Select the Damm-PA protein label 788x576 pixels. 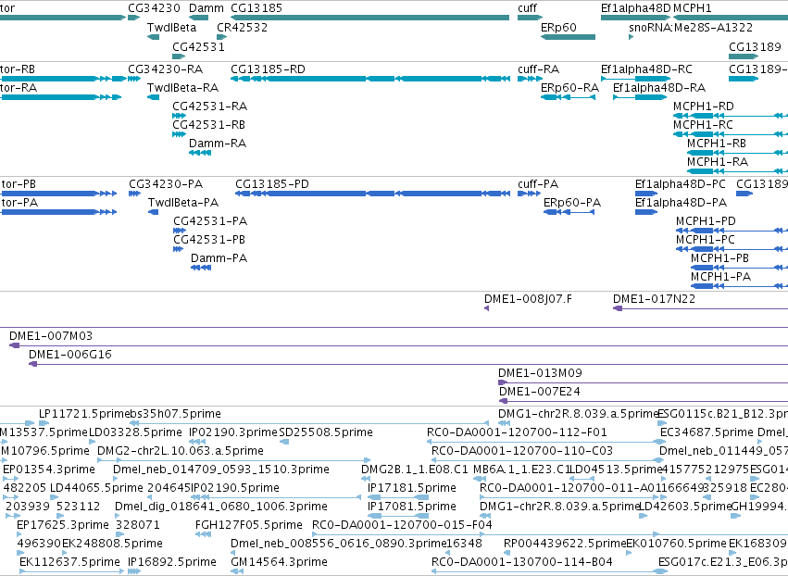(x=219, y=258)
